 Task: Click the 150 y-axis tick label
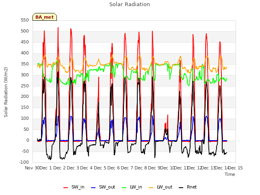point(25,107)
